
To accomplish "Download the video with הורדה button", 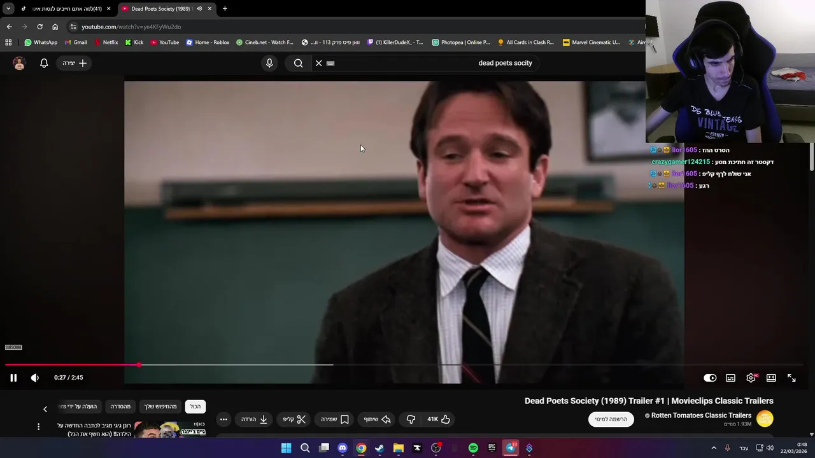I will click(254, 419).
